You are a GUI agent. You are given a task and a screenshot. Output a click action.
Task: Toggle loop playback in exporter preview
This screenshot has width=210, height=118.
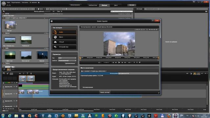point(99,63)
